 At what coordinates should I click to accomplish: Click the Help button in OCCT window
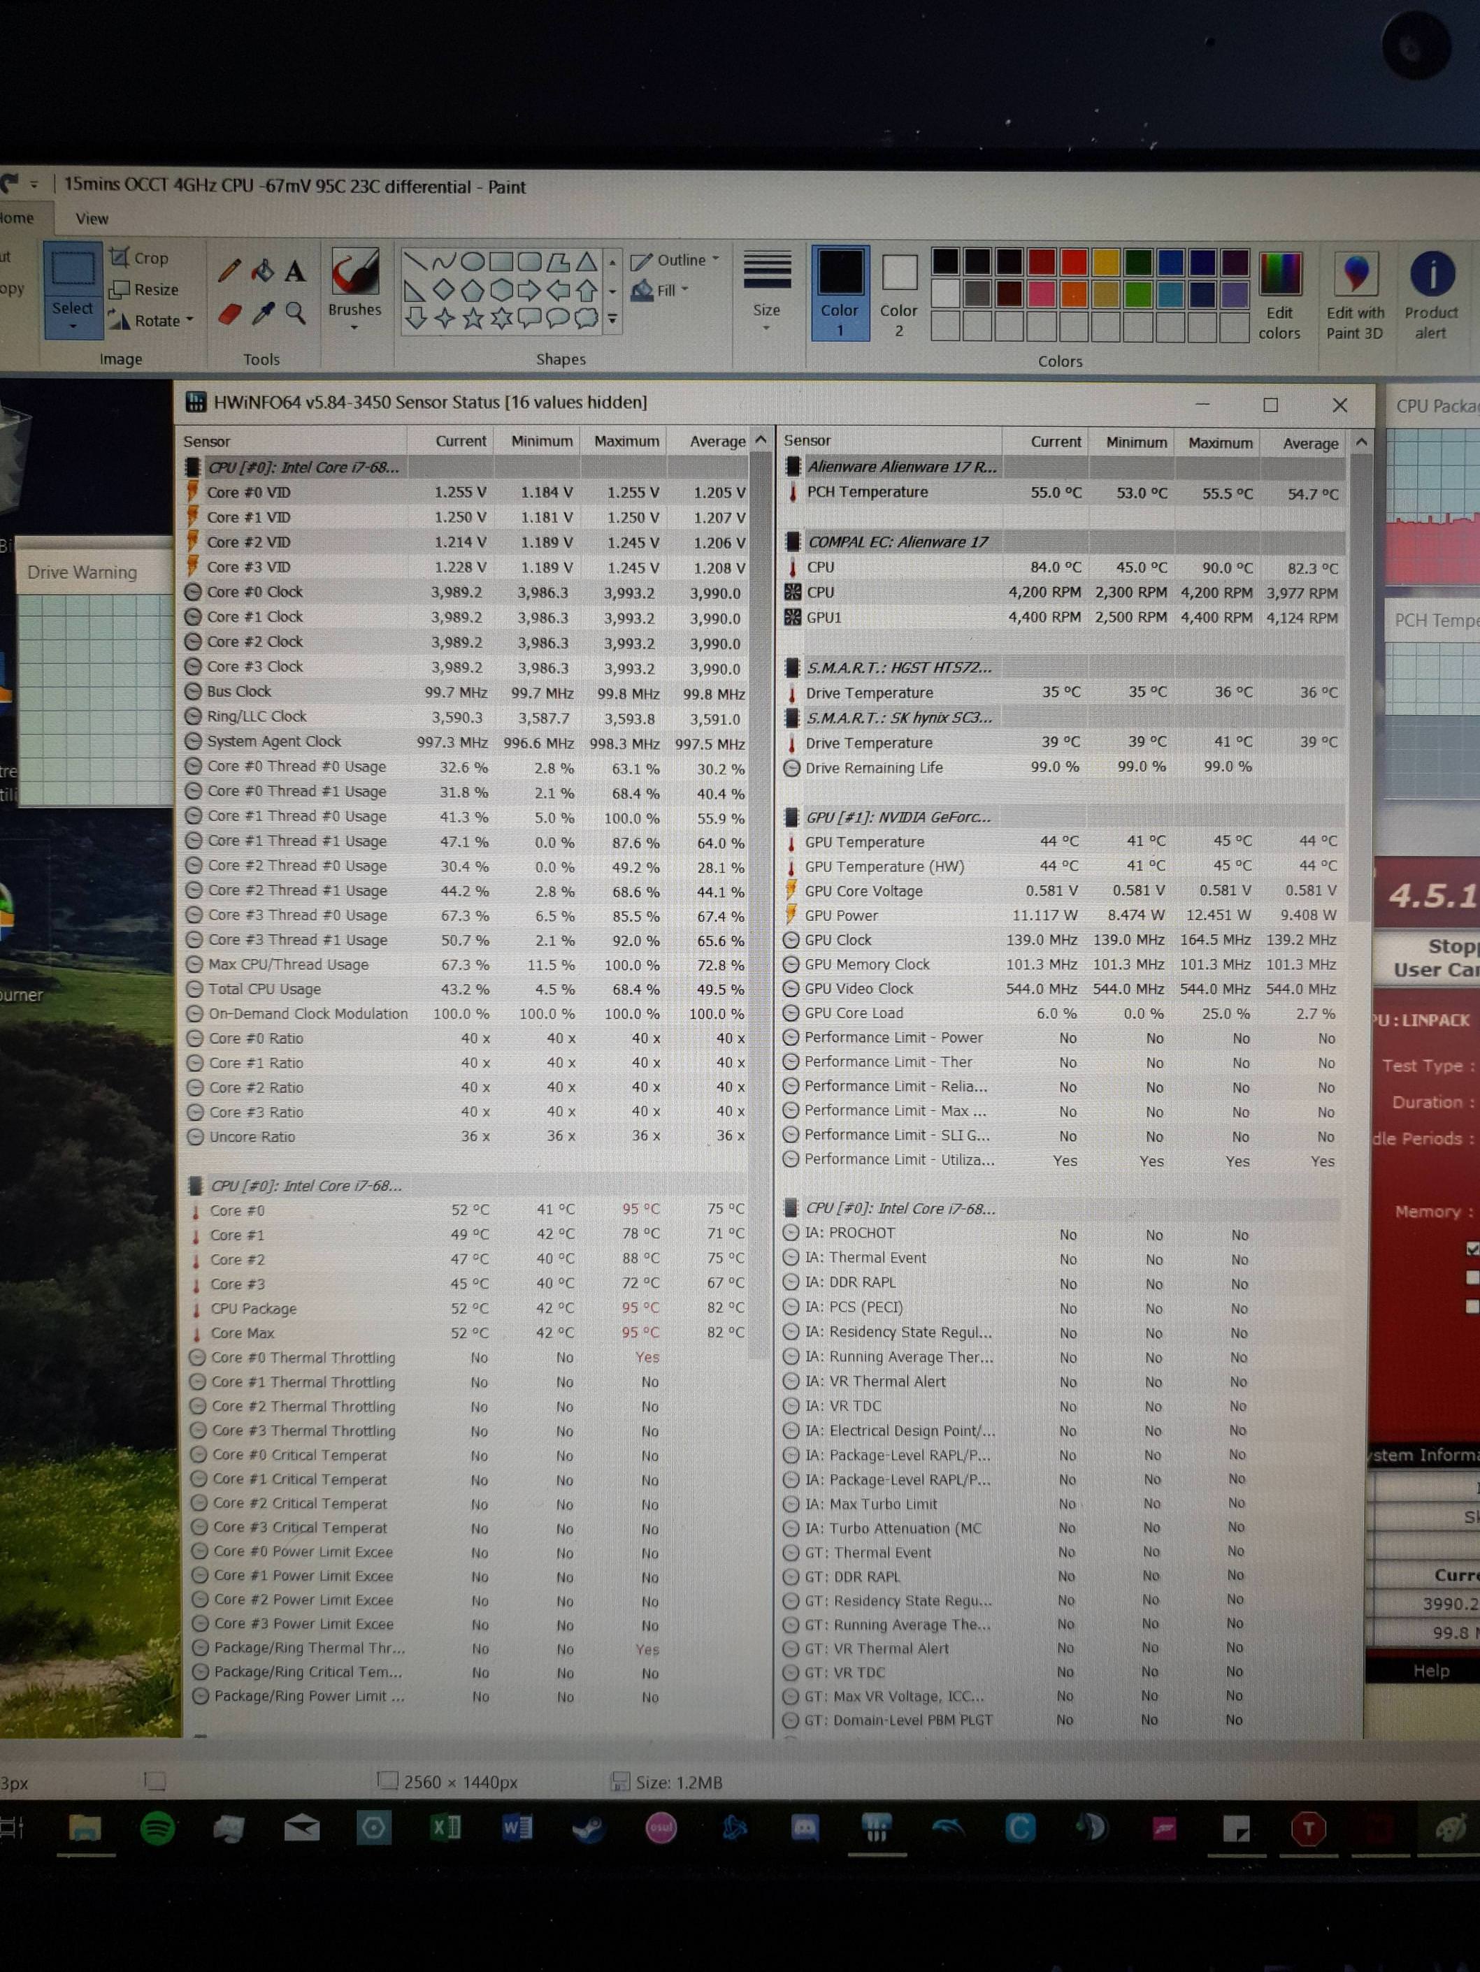1431,1671
